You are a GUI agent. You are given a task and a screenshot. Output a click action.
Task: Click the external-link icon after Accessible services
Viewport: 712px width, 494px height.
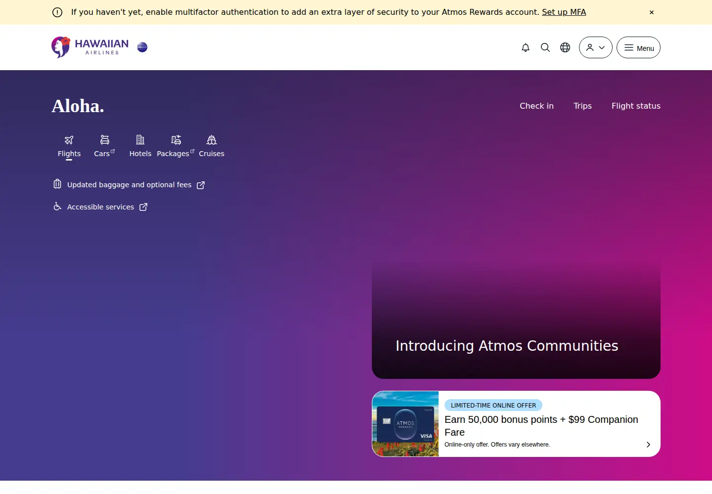click(x=143, y=207)
